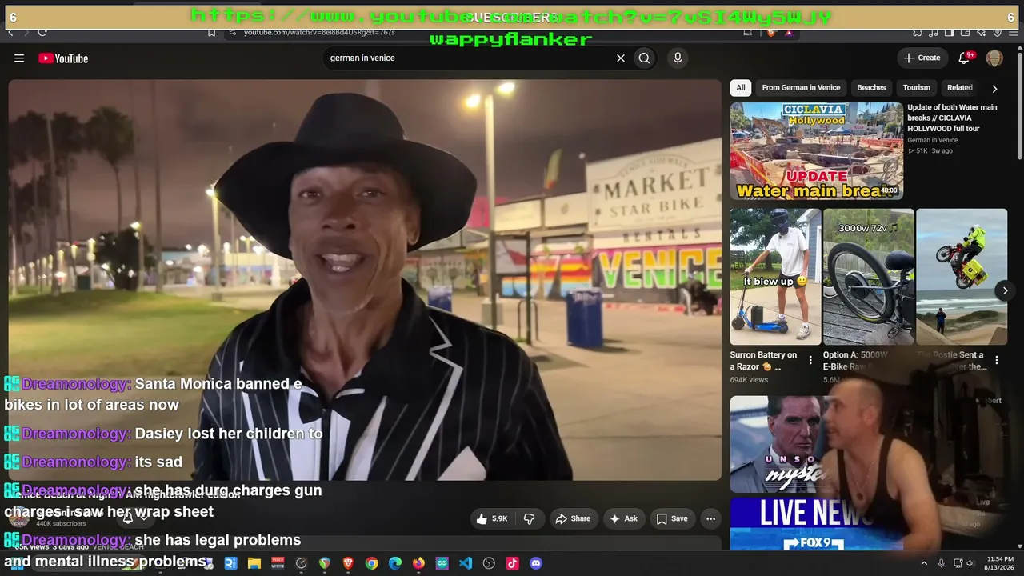Go back in the browser
The image size is (1024, 576).
tap(10, 33)
